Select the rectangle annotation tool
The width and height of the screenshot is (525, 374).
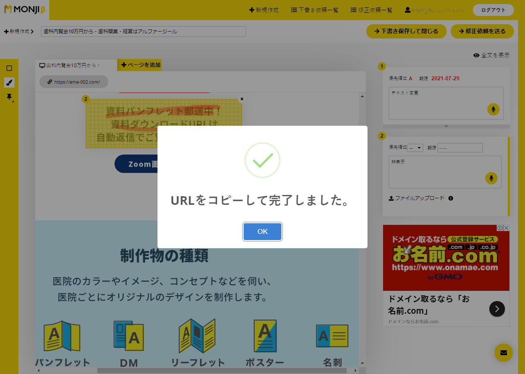tap(9, 68)
